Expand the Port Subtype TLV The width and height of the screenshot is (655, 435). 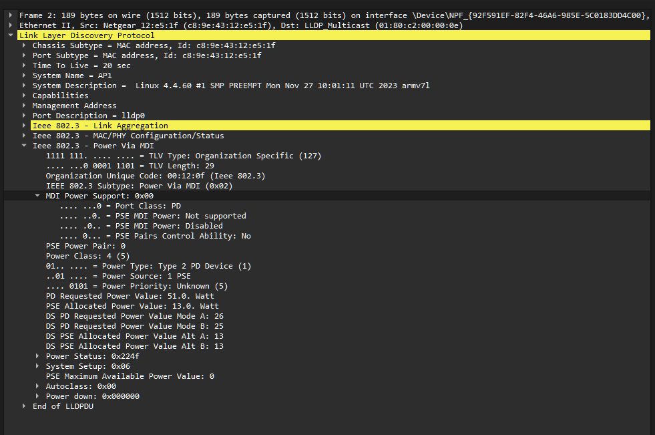point(25,55)
